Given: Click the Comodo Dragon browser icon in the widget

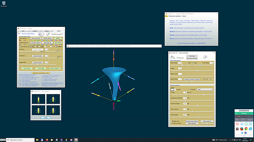Looking at the screenshot, I should [237, 129].
